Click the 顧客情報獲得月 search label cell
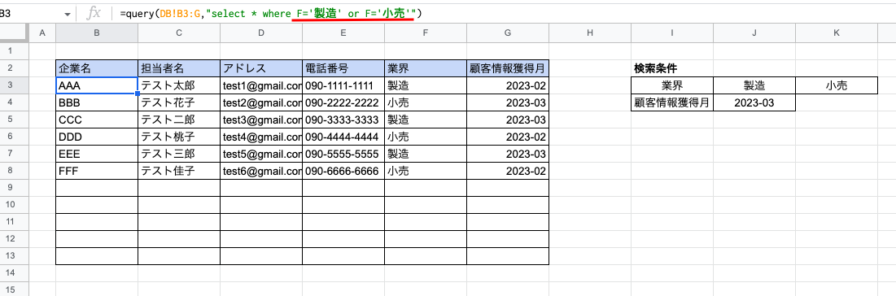This screenshot has width=896, height=296. (672, 102)
